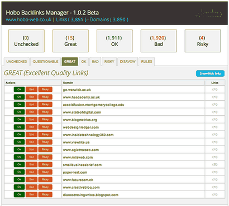229x206 pixels.
Task: Switch to the UNCHECKED tab
Action: [17, 61]
